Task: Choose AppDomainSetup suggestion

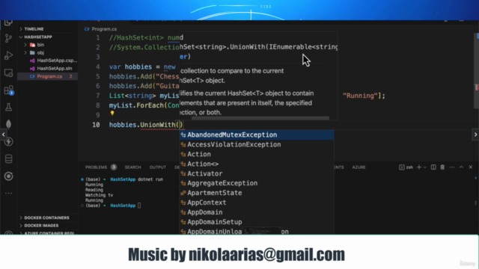Action: 257,222
